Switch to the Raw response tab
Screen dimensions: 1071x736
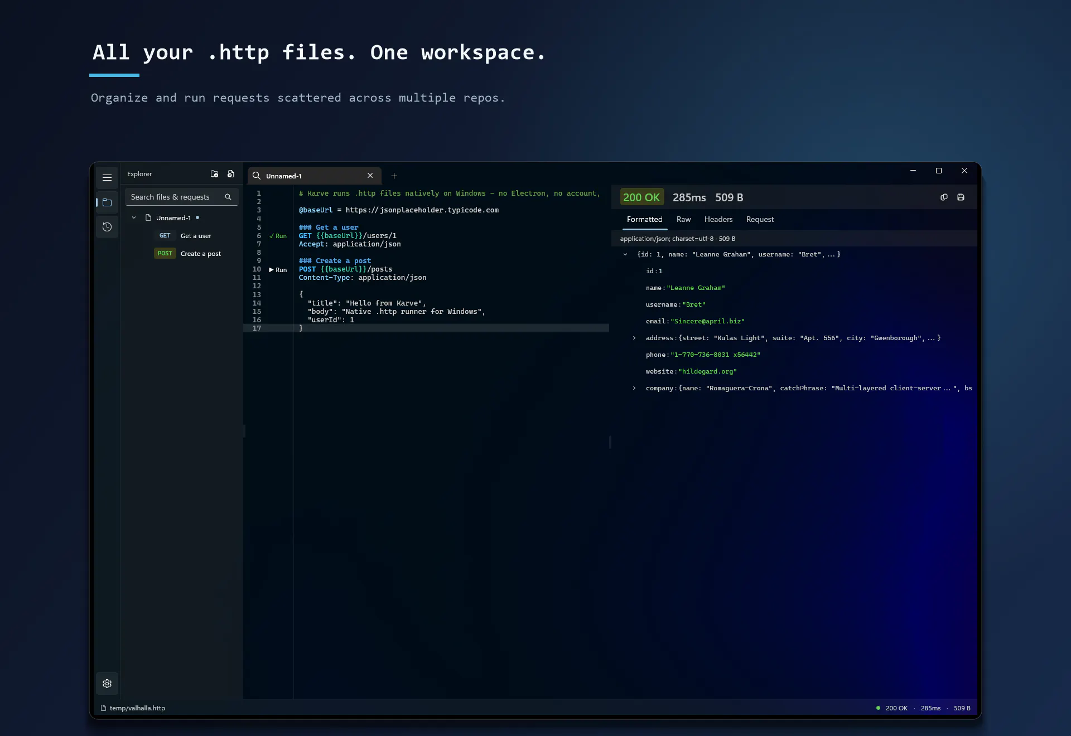pos(683,220)
